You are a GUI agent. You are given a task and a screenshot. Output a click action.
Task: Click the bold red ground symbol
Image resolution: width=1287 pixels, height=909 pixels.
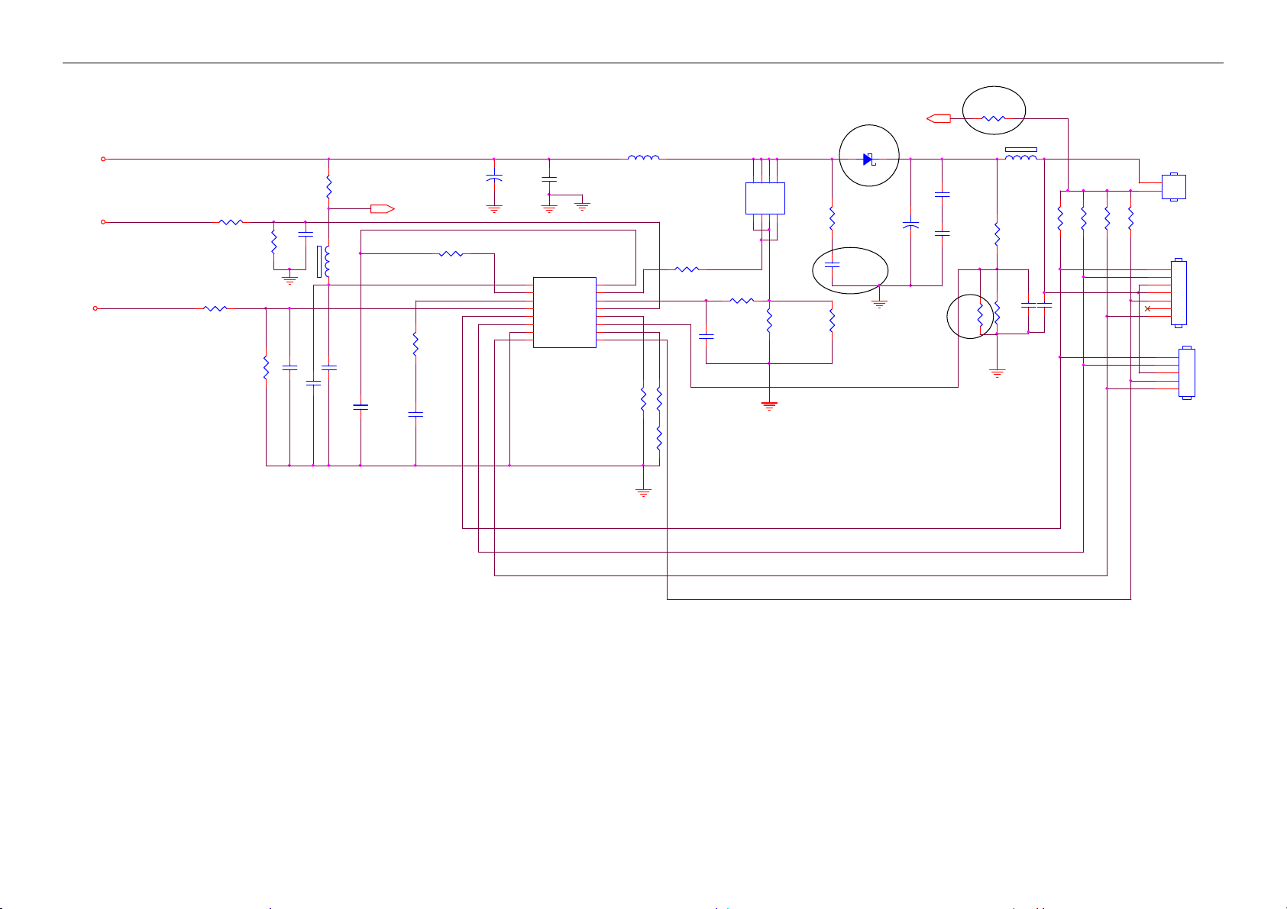[769, 406]
